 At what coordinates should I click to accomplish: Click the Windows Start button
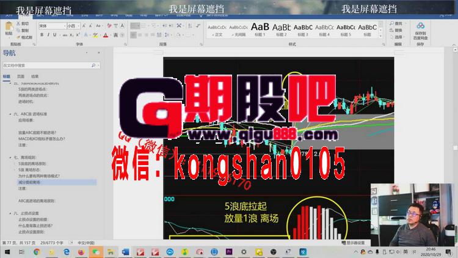pyautogui.click(x=7, y=252)
